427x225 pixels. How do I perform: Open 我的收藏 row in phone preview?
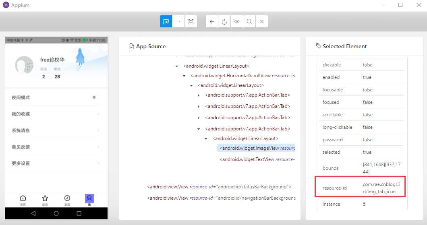point(56,114)
